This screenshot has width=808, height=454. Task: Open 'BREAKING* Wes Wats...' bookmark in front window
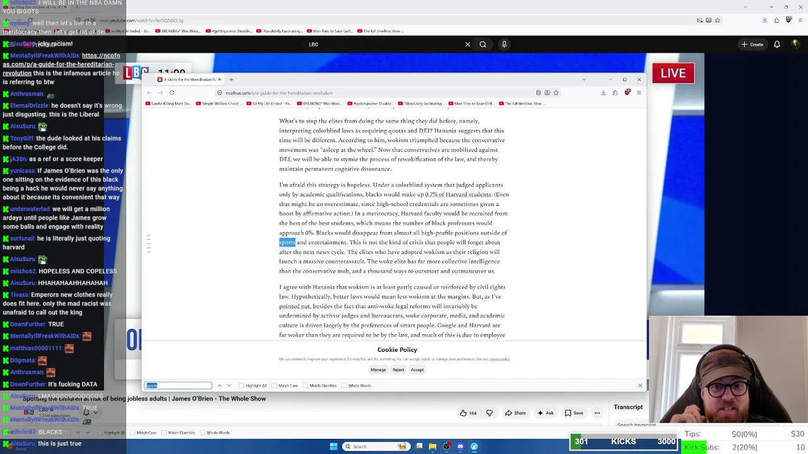point(319,103)
